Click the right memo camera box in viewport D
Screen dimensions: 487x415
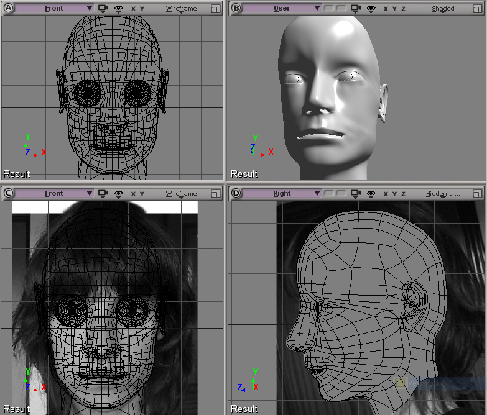coord(341,193)
